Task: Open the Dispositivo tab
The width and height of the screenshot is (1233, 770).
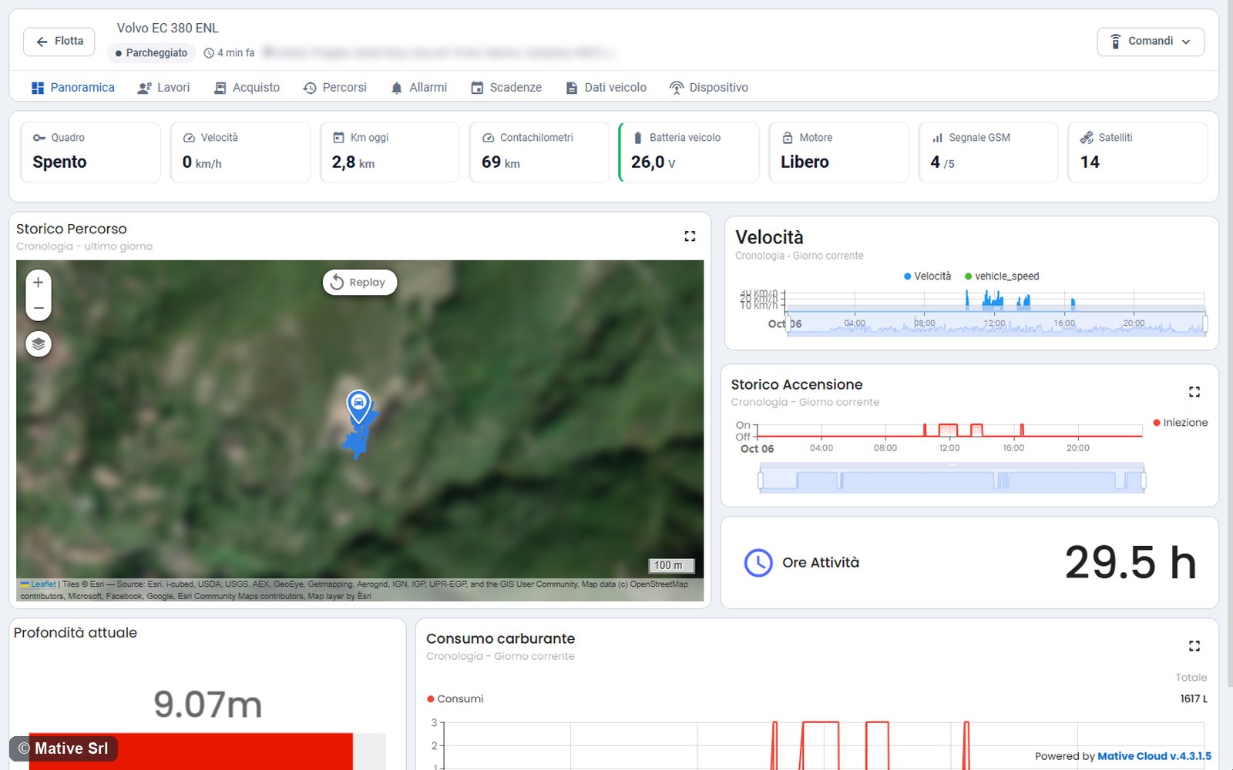Action: point(708,88)
